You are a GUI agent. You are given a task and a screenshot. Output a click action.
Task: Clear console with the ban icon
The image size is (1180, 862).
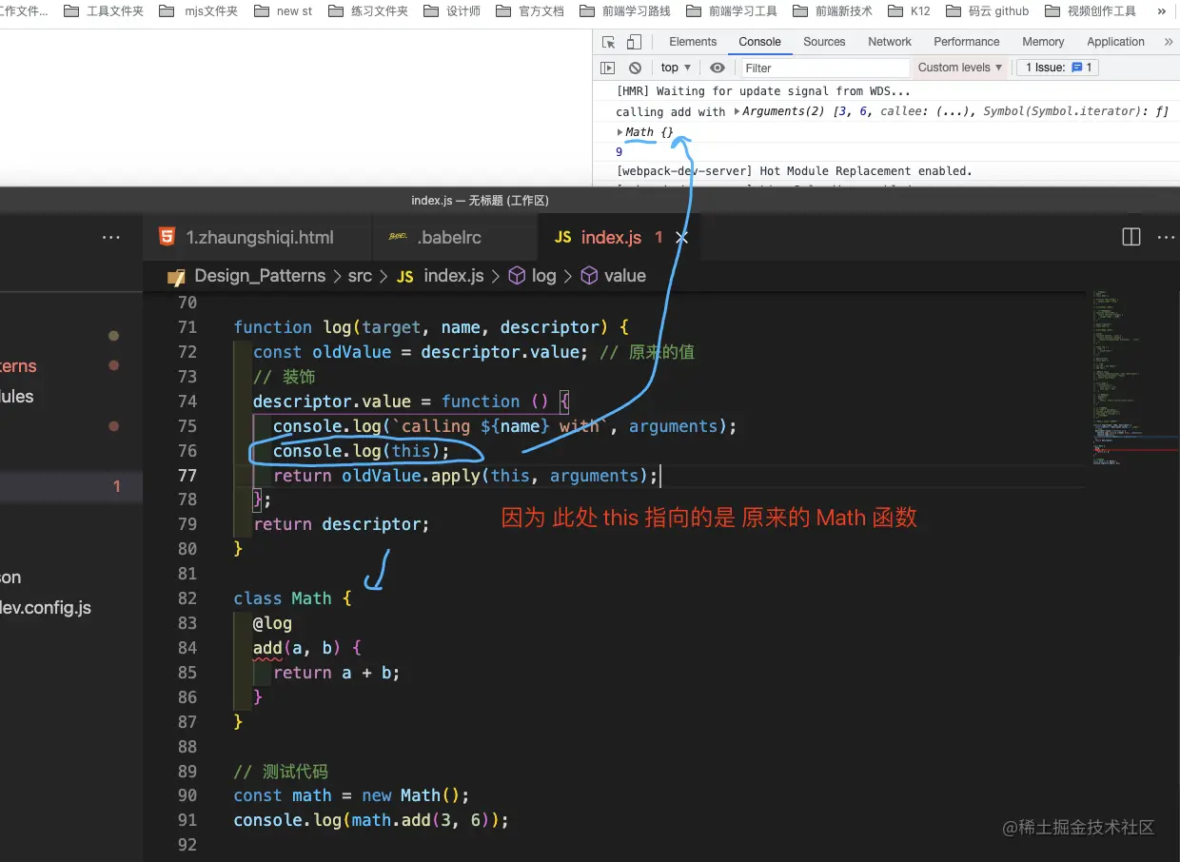tap(635, 68)
